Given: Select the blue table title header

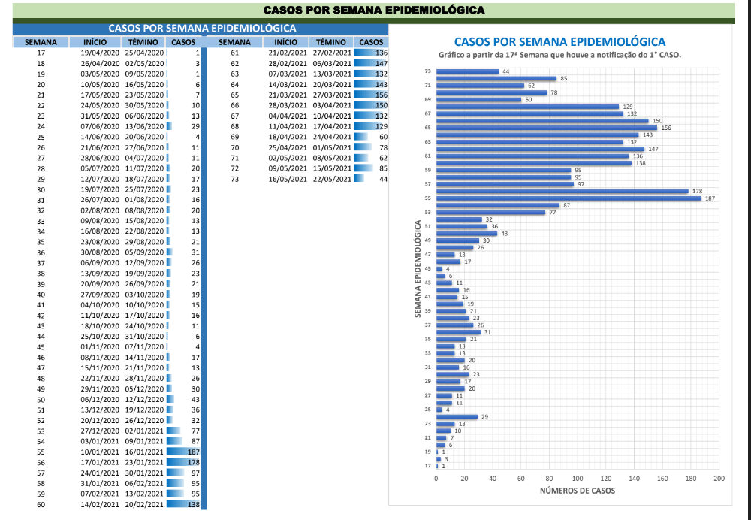Looking at the screenshot, I should pyautogui.click(x=201, y=29).
